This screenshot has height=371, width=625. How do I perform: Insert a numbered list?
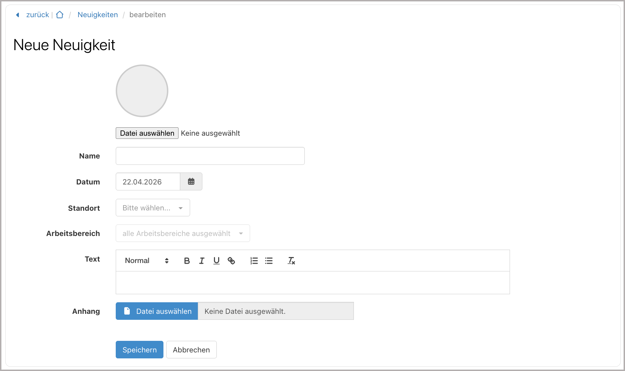coord(254,261)
